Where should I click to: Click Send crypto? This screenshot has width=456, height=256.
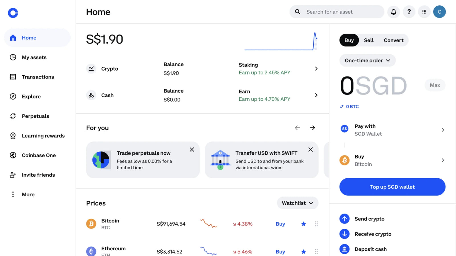(x=369, y=219)
